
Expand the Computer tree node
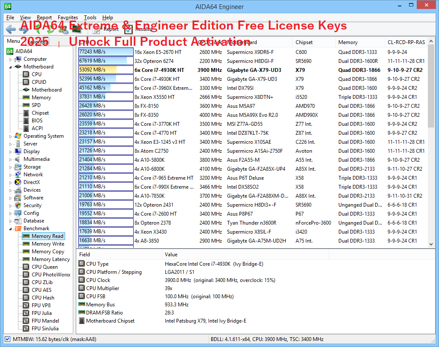pos(10,59)
